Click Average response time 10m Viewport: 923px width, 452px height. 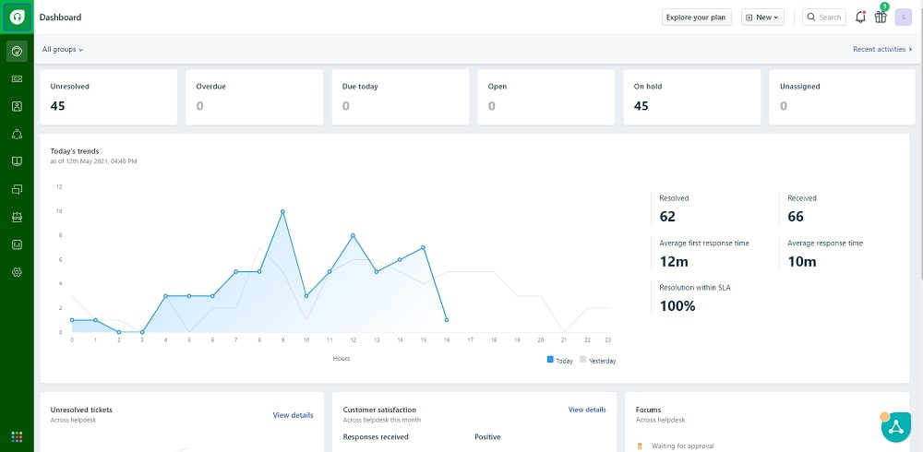[x=802, y=261]
